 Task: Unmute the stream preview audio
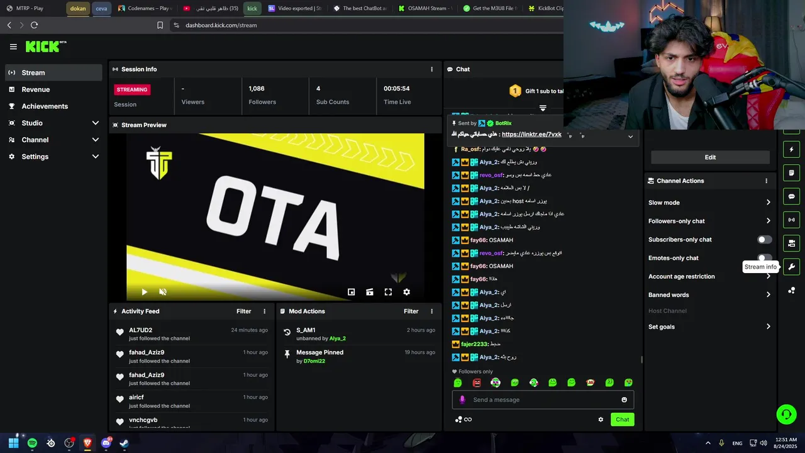pyautogui.click(x=163, y=292)
